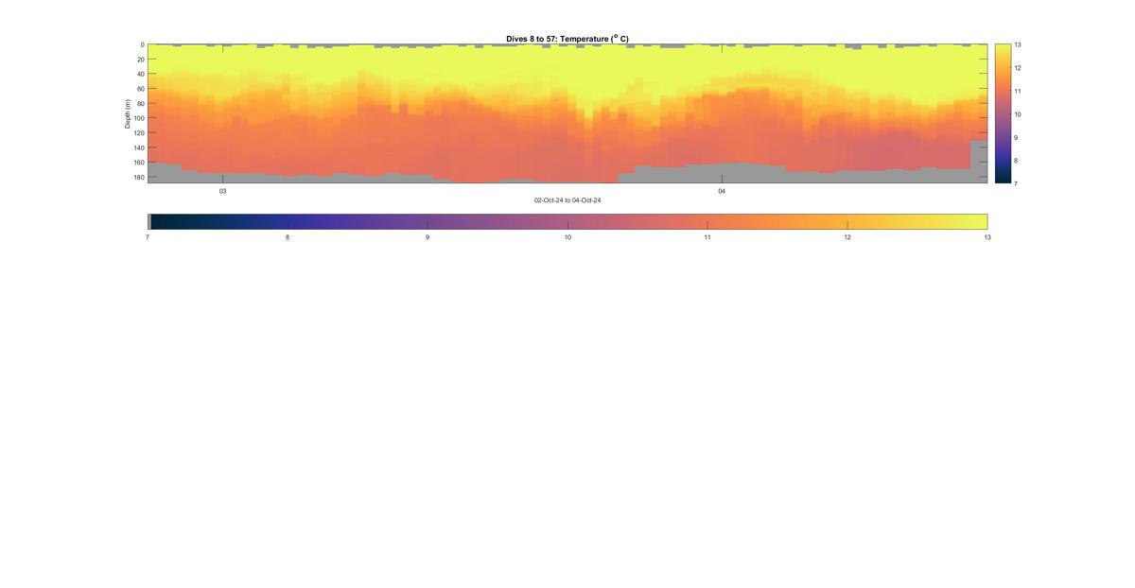1135x588 pixels.
Task: Select '13' on the vertical colorbar
Action: (x=1018, y=44)
